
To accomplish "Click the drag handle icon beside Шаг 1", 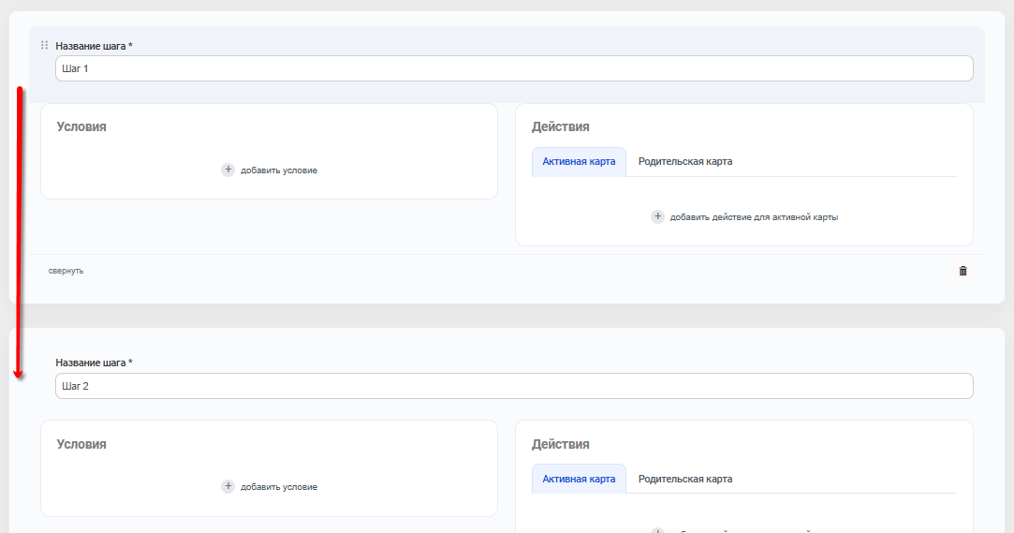I will [x=44, y=45].
